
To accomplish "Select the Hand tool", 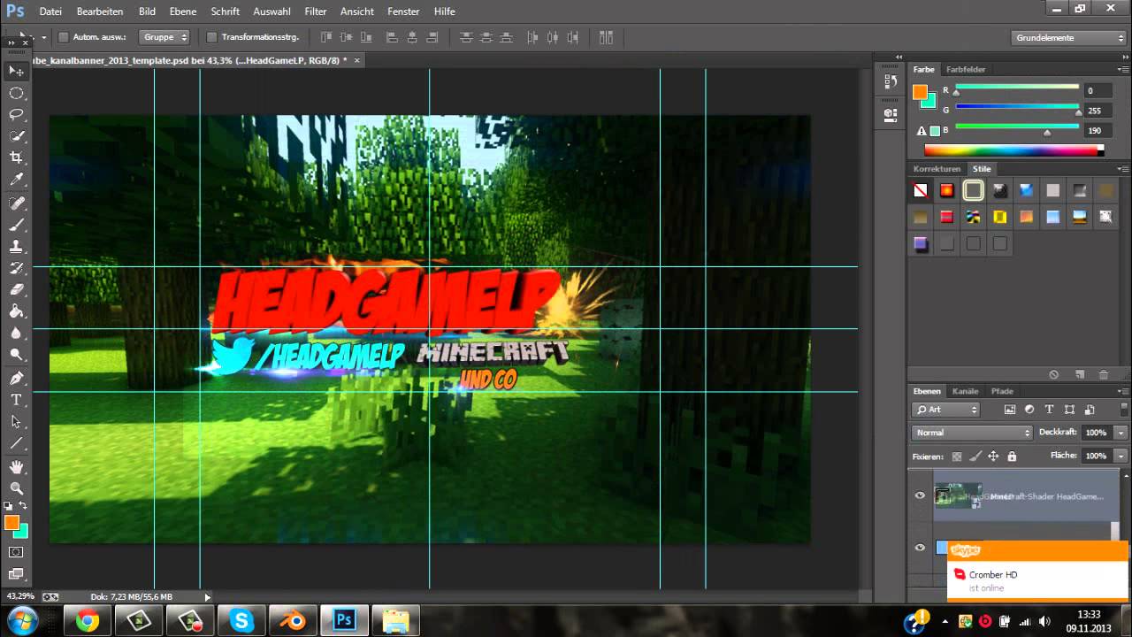I will [x=16, y=466].
